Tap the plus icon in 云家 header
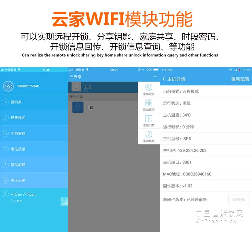The image size is (252, 232). [x=155, y=77]
